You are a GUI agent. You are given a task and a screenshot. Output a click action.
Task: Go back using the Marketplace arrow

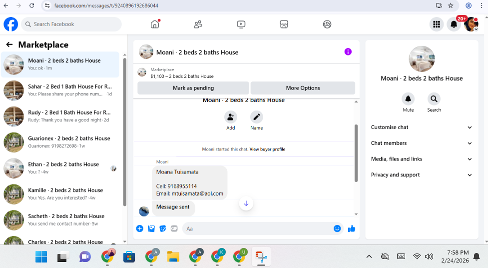pyautogui.click(x=9, y=44)
